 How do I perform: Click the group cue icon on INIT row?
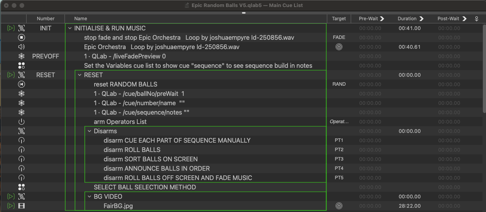coord(22,28)
